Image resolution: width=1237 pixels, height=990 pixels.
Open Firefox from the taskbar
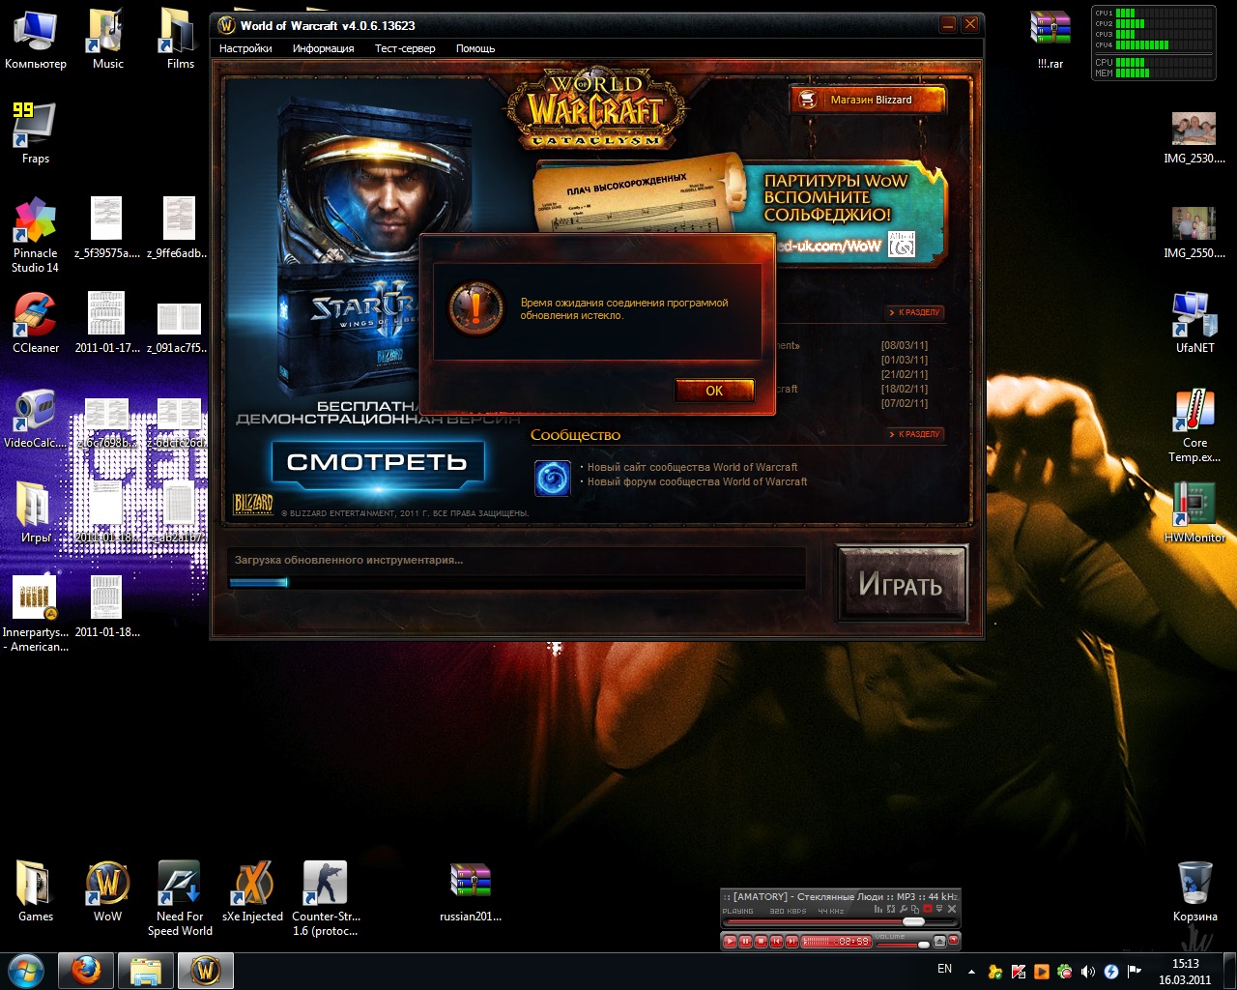tap(86, 971)
